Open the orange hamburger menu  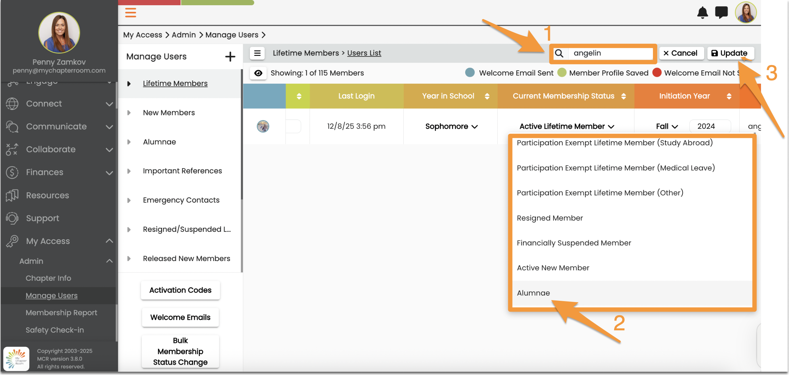click(131, 13)
